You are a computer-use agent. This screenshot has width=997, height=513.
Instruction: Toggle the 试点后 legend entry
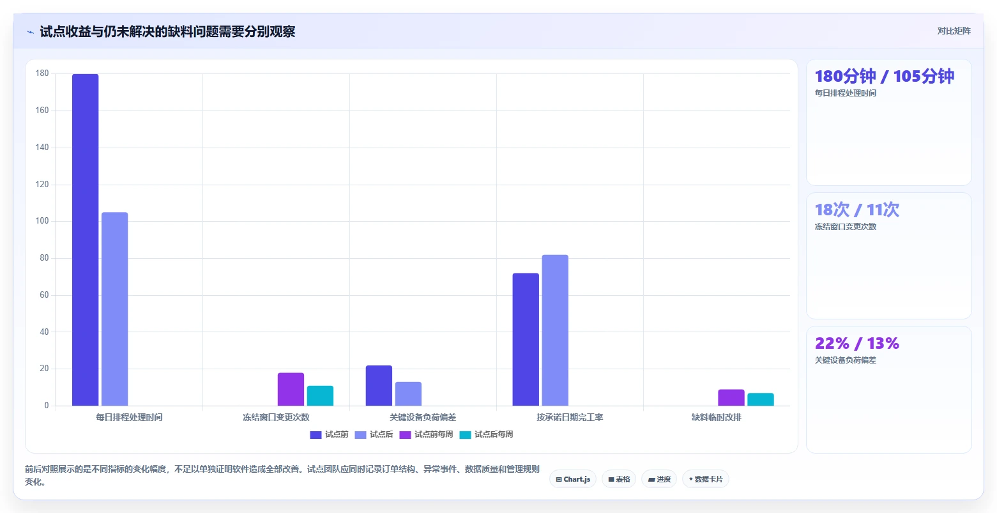[x=374, y=434]
